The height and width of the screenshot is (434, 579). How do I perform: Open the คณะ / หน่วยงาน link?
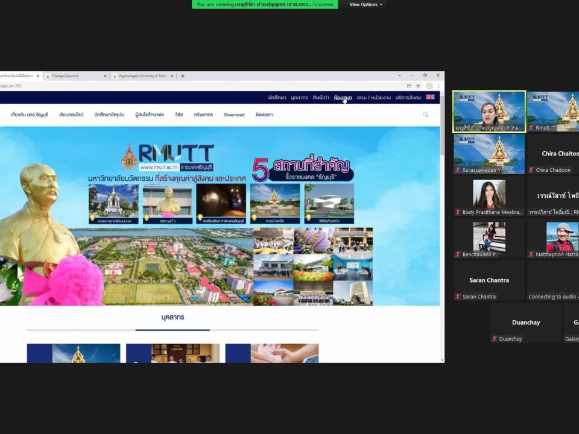point(374,98)
